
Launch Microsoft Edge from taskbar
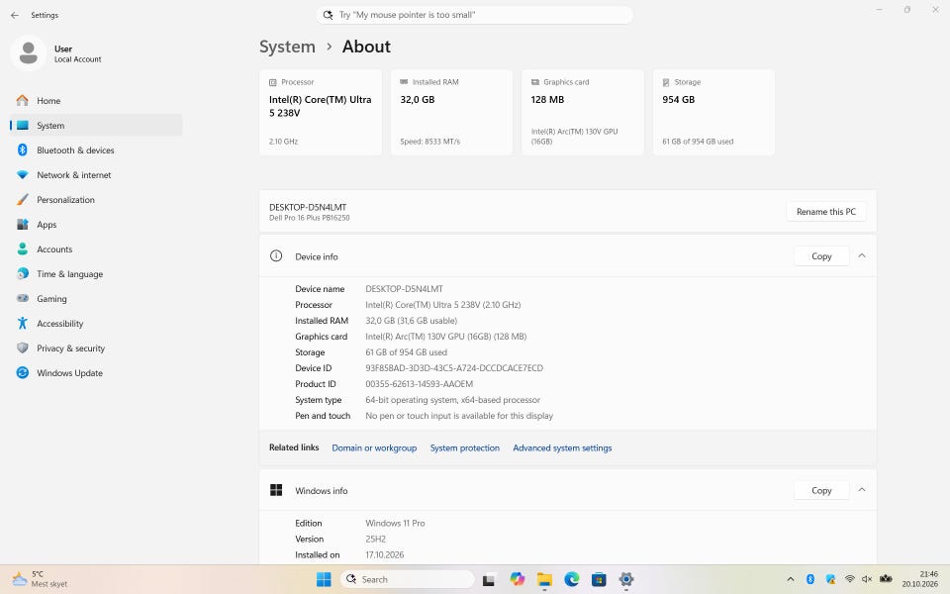pyautogui.click(x=571, y=579)
